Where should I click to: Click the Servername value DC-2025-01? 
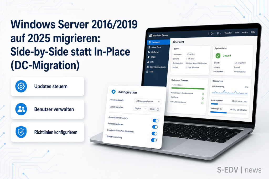(191, 55)
